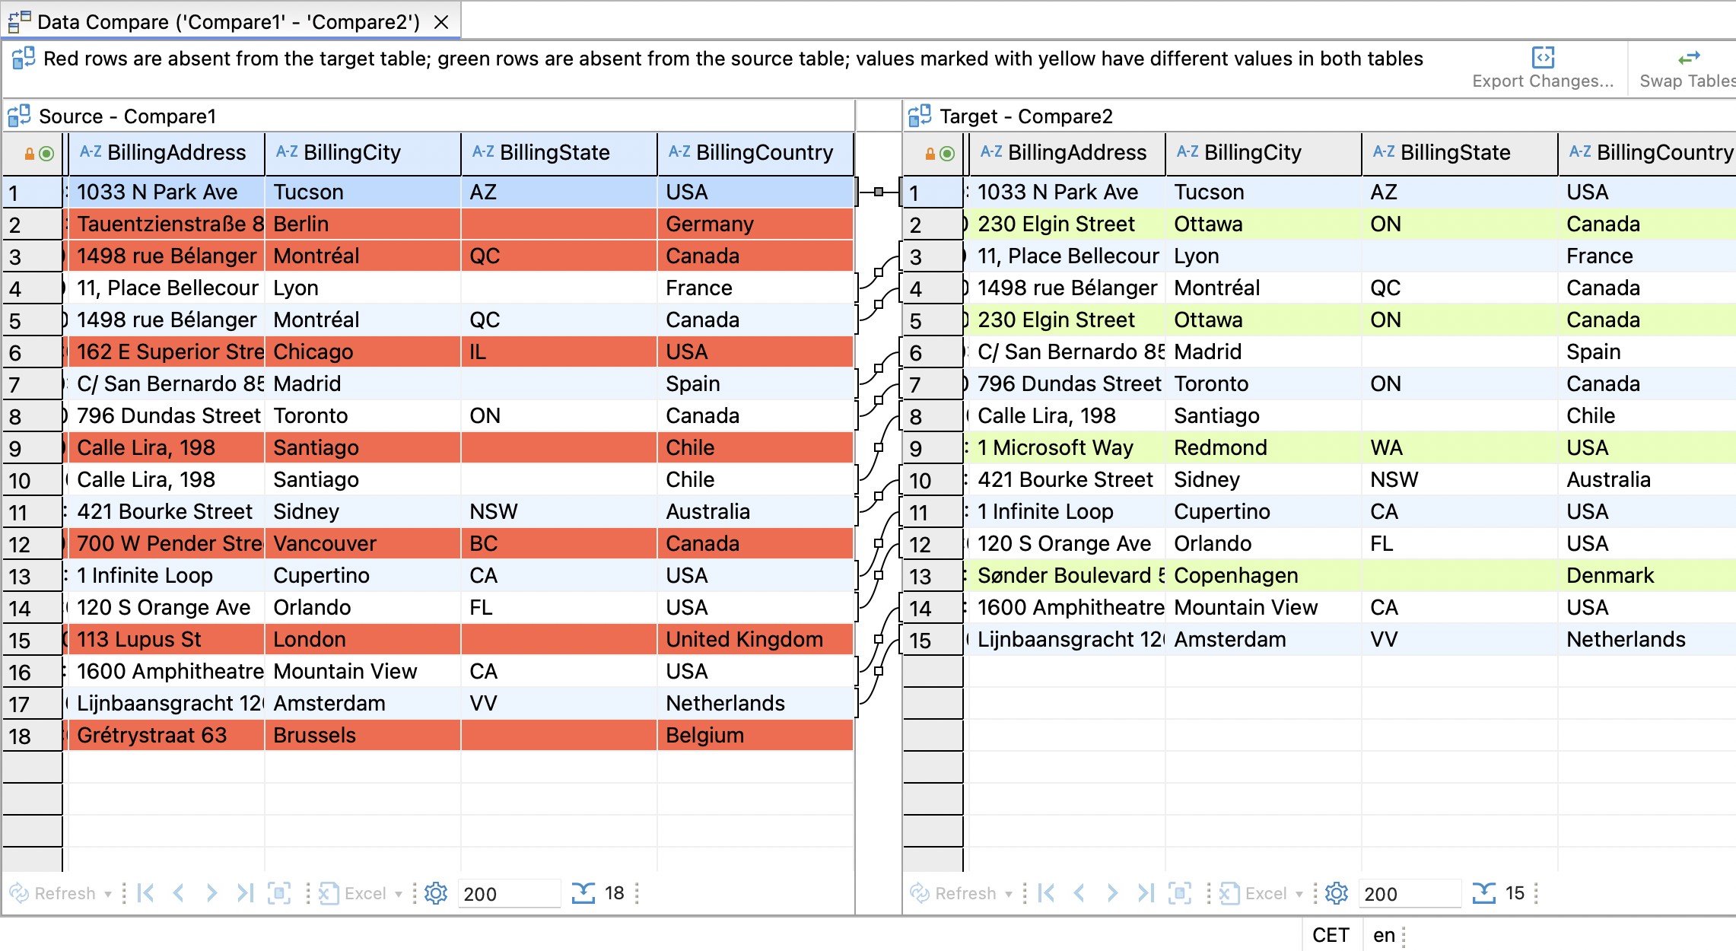
Task: Open source panel fetch settings gear
Action: 436,893
